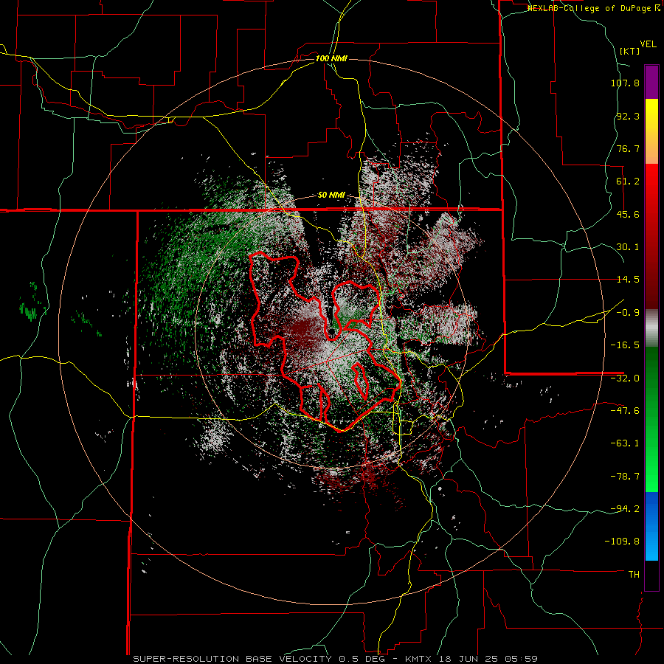Click the -0.9 scale value
The width and height of the screenshot is (664, 664).
tap(628, 313)
